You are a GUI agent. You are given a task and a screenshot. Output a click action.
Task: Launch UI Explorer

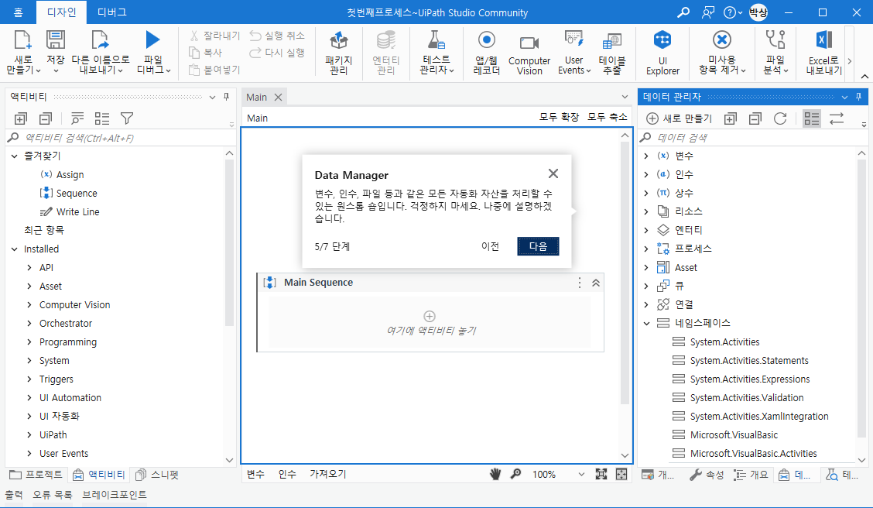point(662,53)
